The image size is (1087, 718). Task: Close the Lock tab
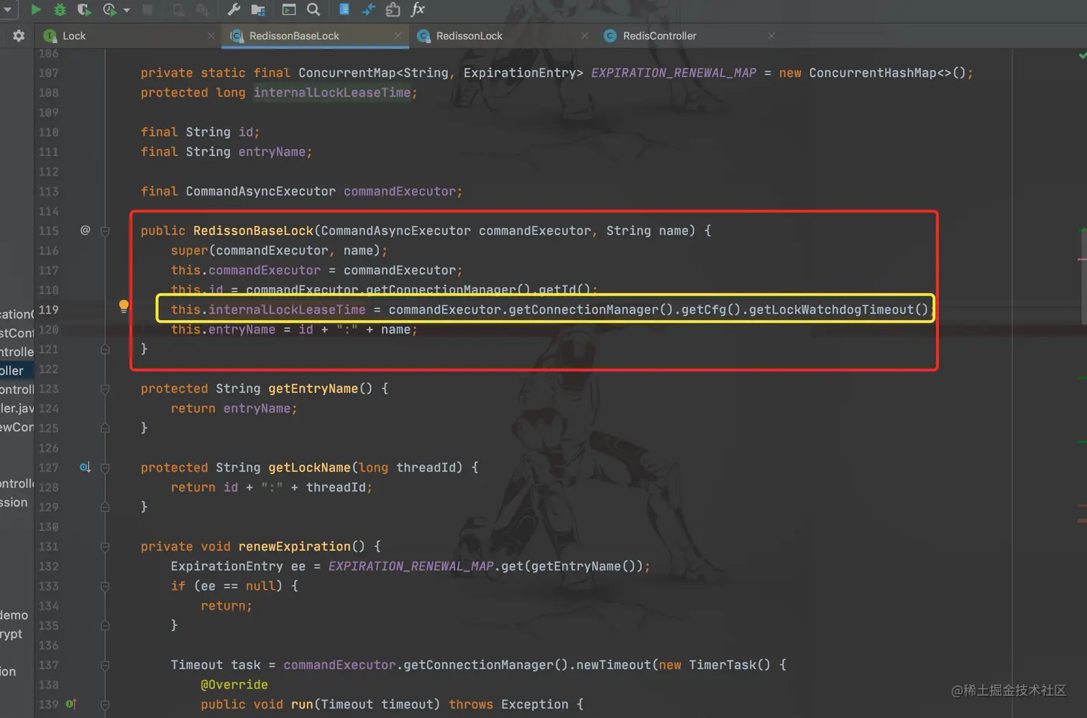coord(211,36)
